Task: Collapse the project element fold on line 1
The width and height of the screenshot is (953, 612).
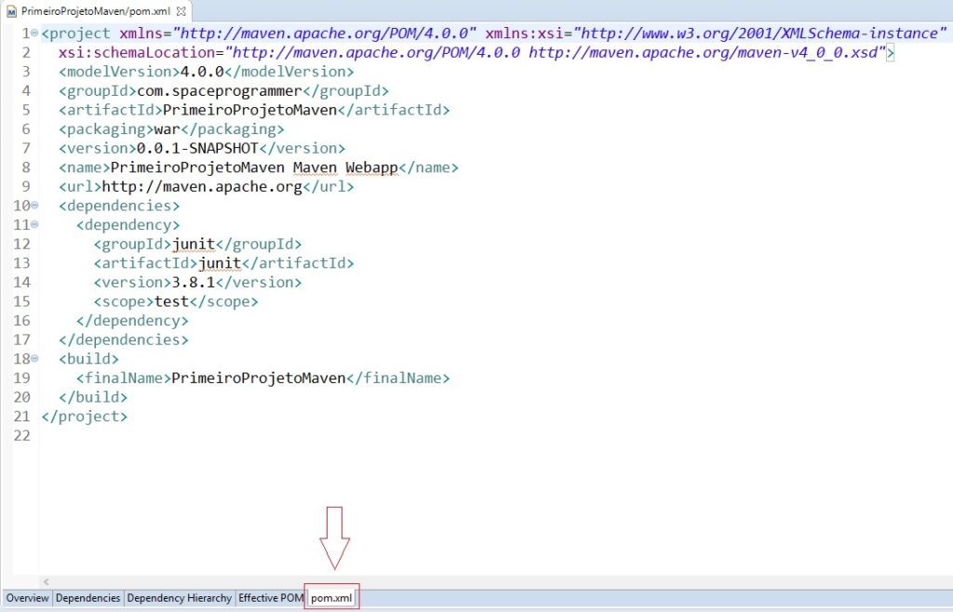Action: point(34,33)
